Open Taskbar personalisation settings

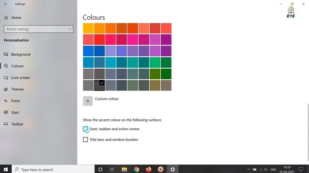[x=17, y=124]
